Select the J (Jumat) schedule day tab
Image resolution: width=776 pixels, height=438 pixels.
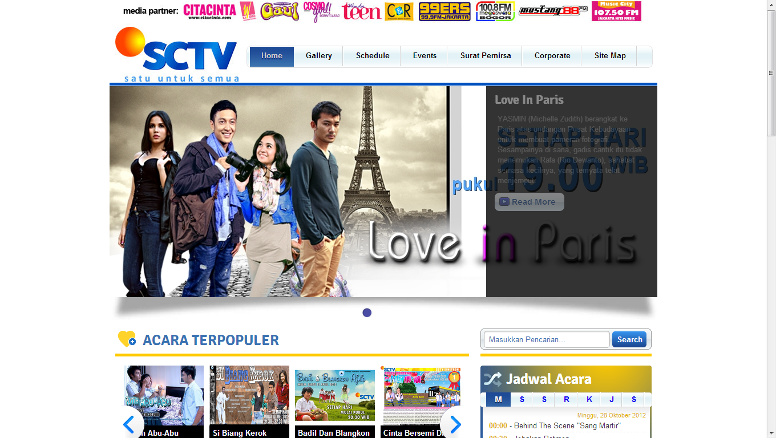612,399
